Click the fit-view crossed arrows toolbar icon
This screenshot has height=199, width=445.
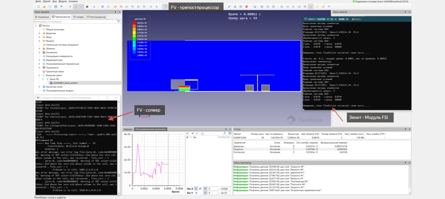click(103, 6)
